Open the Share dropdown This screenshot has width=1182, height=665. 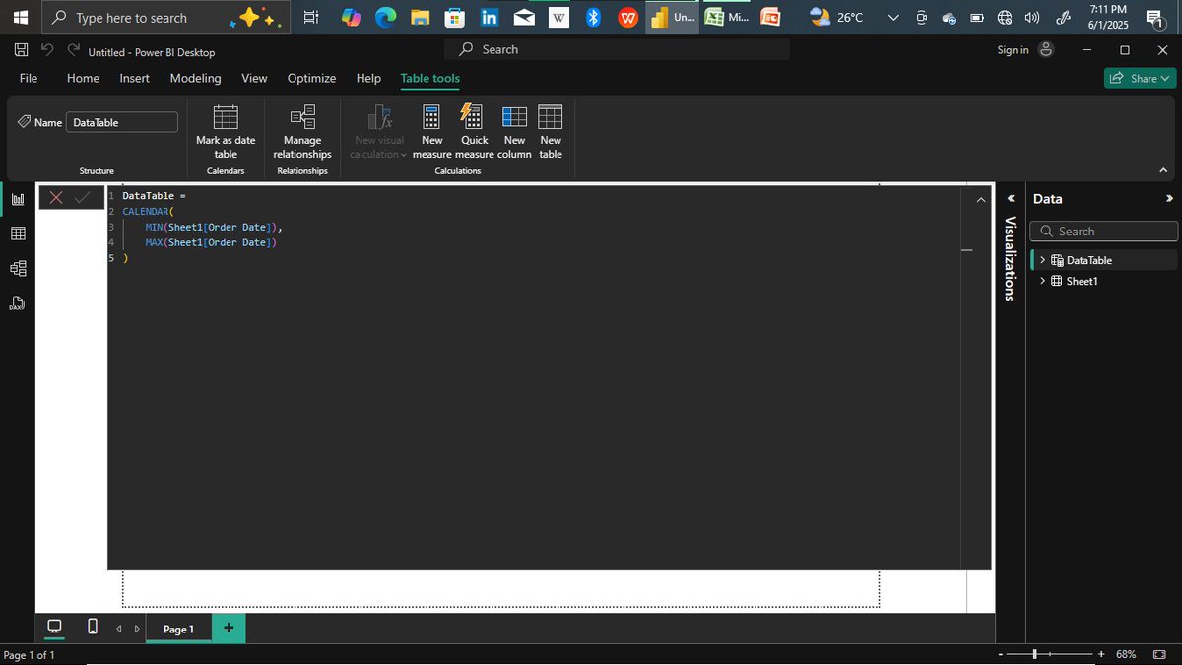pos(1140,78)
